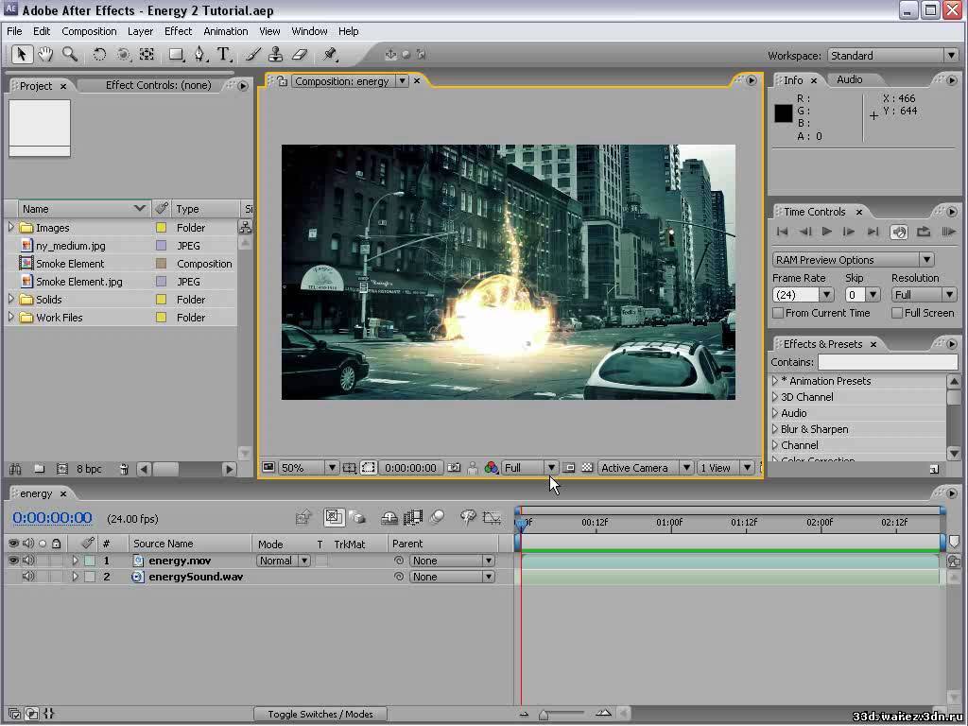This screenshot has height=726, width=968.
Task: Click the motion blur enable icon in timeline
Action: pyautogui.click(x=437, y=517)
